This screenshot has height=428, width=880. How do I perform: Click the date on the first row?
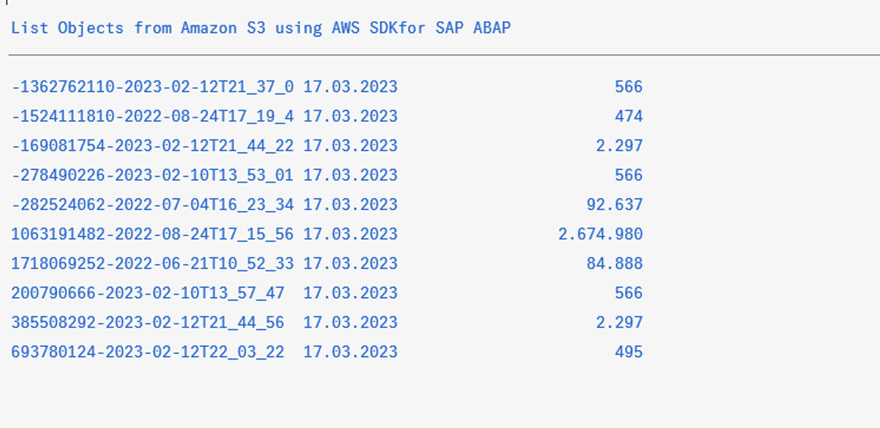tap(350, 86)
